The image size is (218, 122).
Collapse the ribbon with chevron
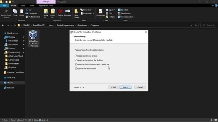213,5
